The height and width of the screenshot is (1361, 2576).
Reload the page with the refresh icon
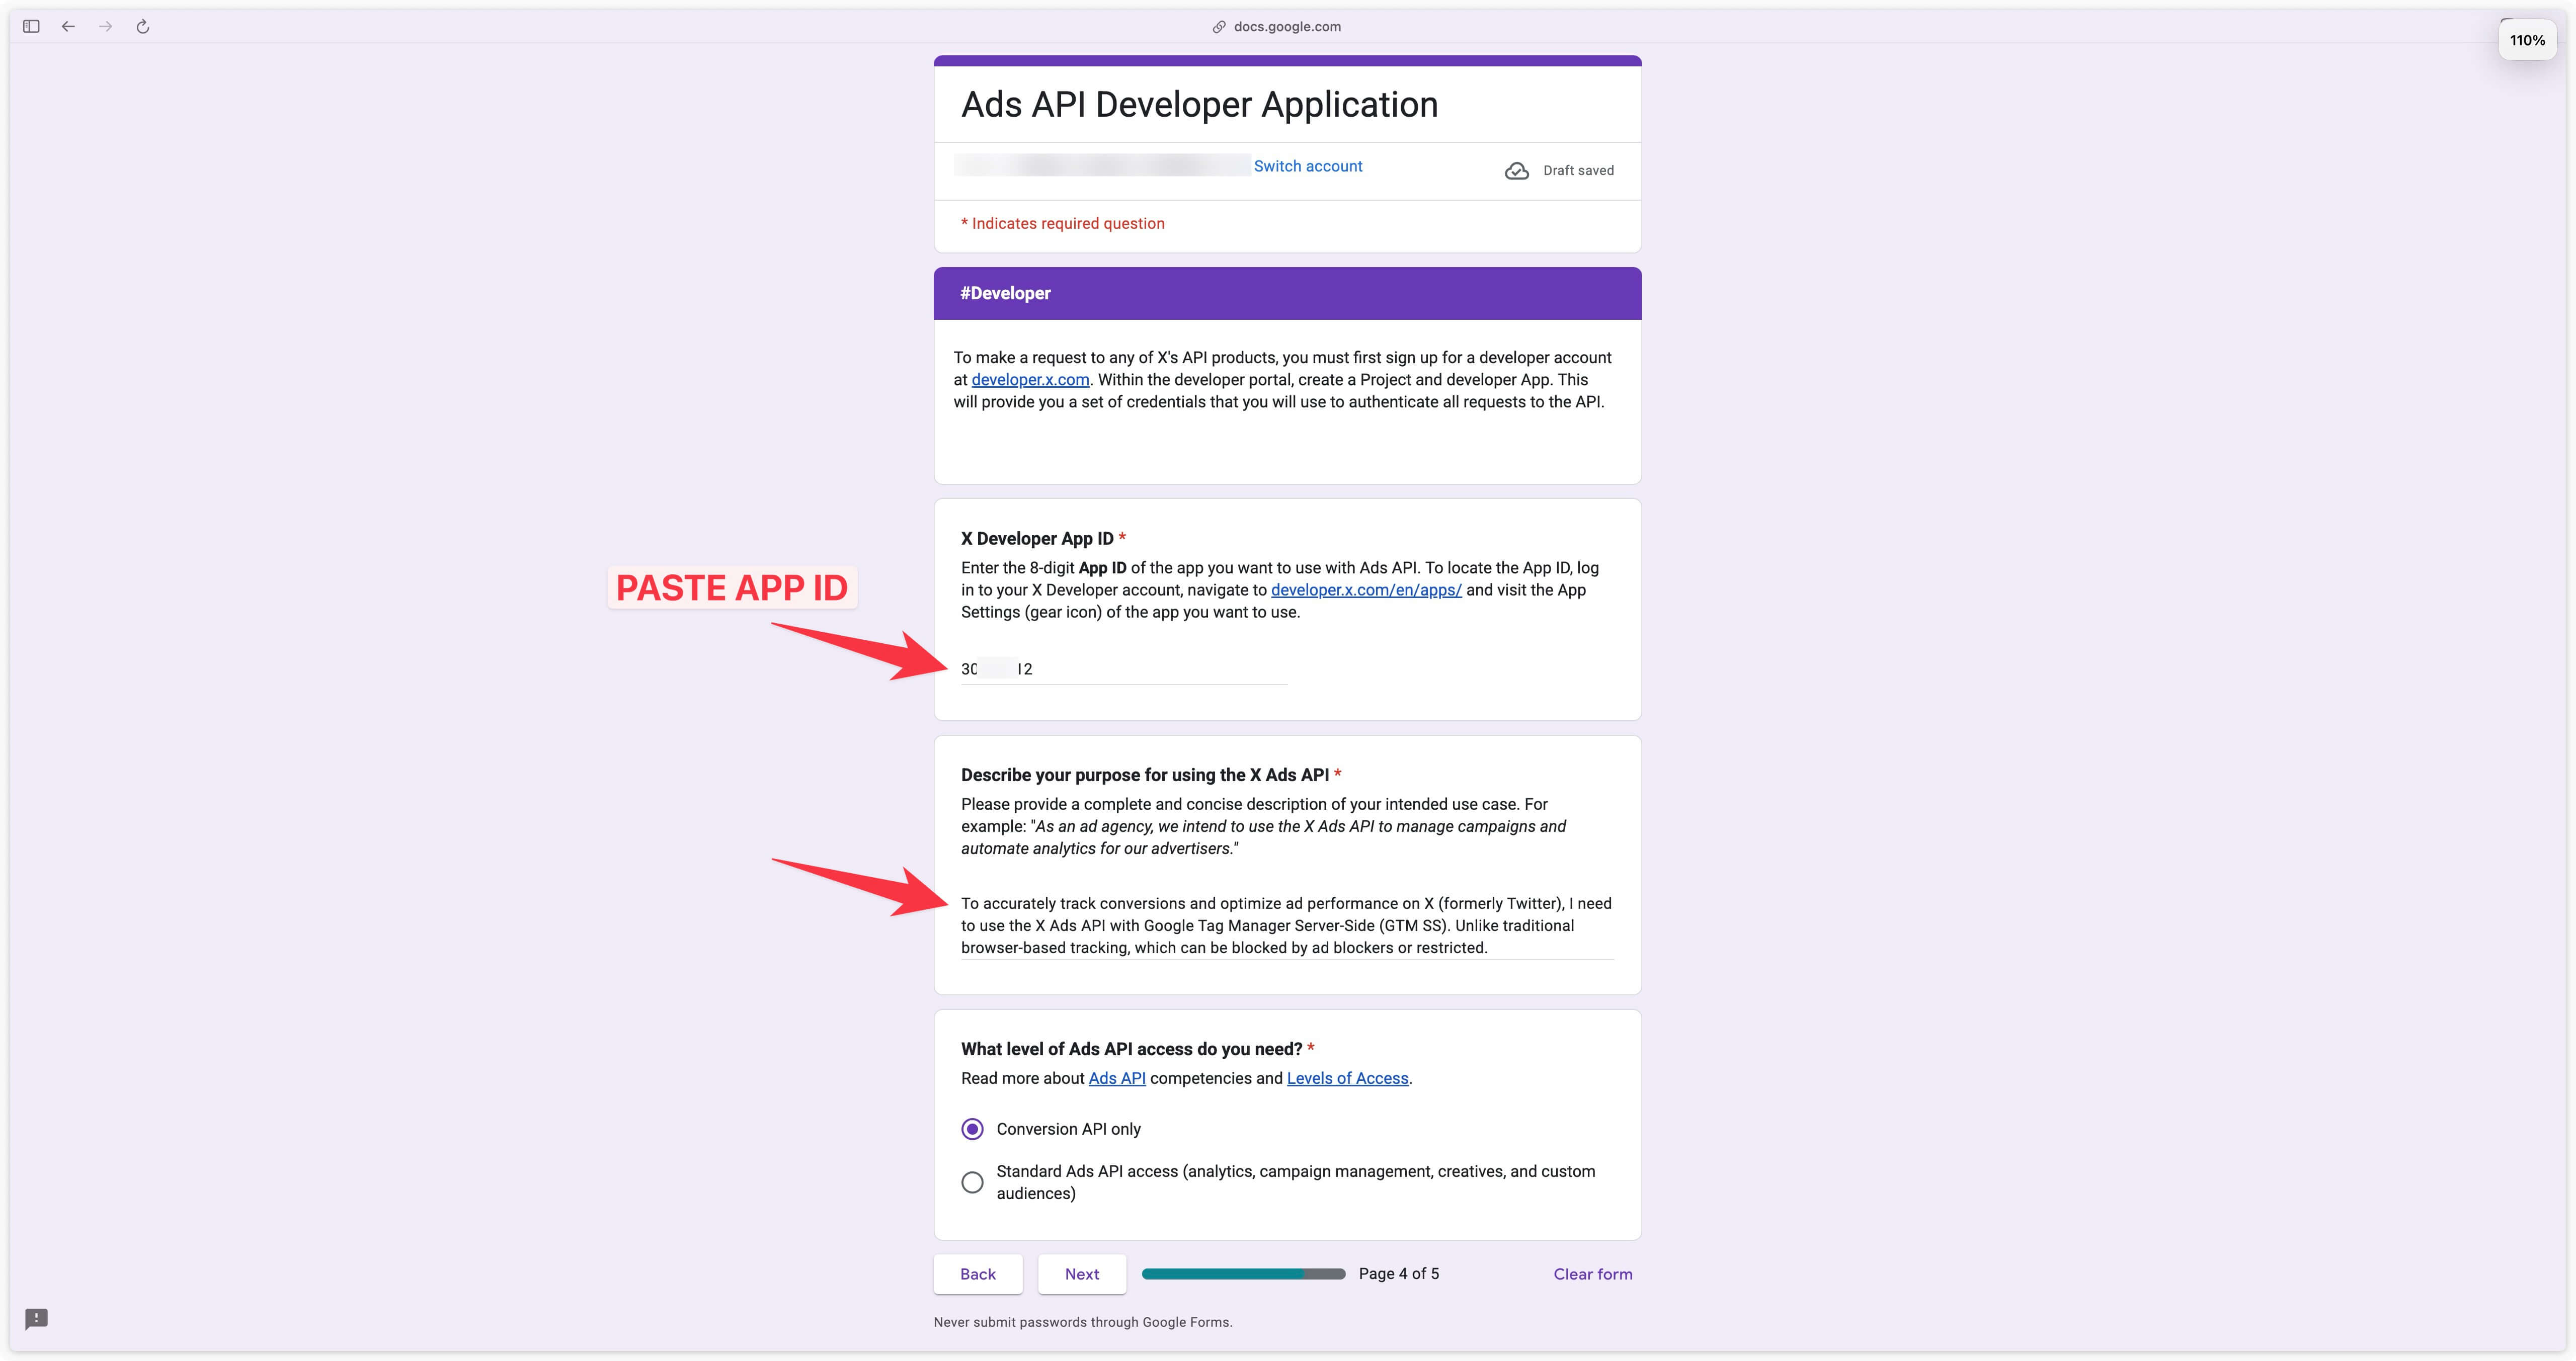tap(143, 27)
